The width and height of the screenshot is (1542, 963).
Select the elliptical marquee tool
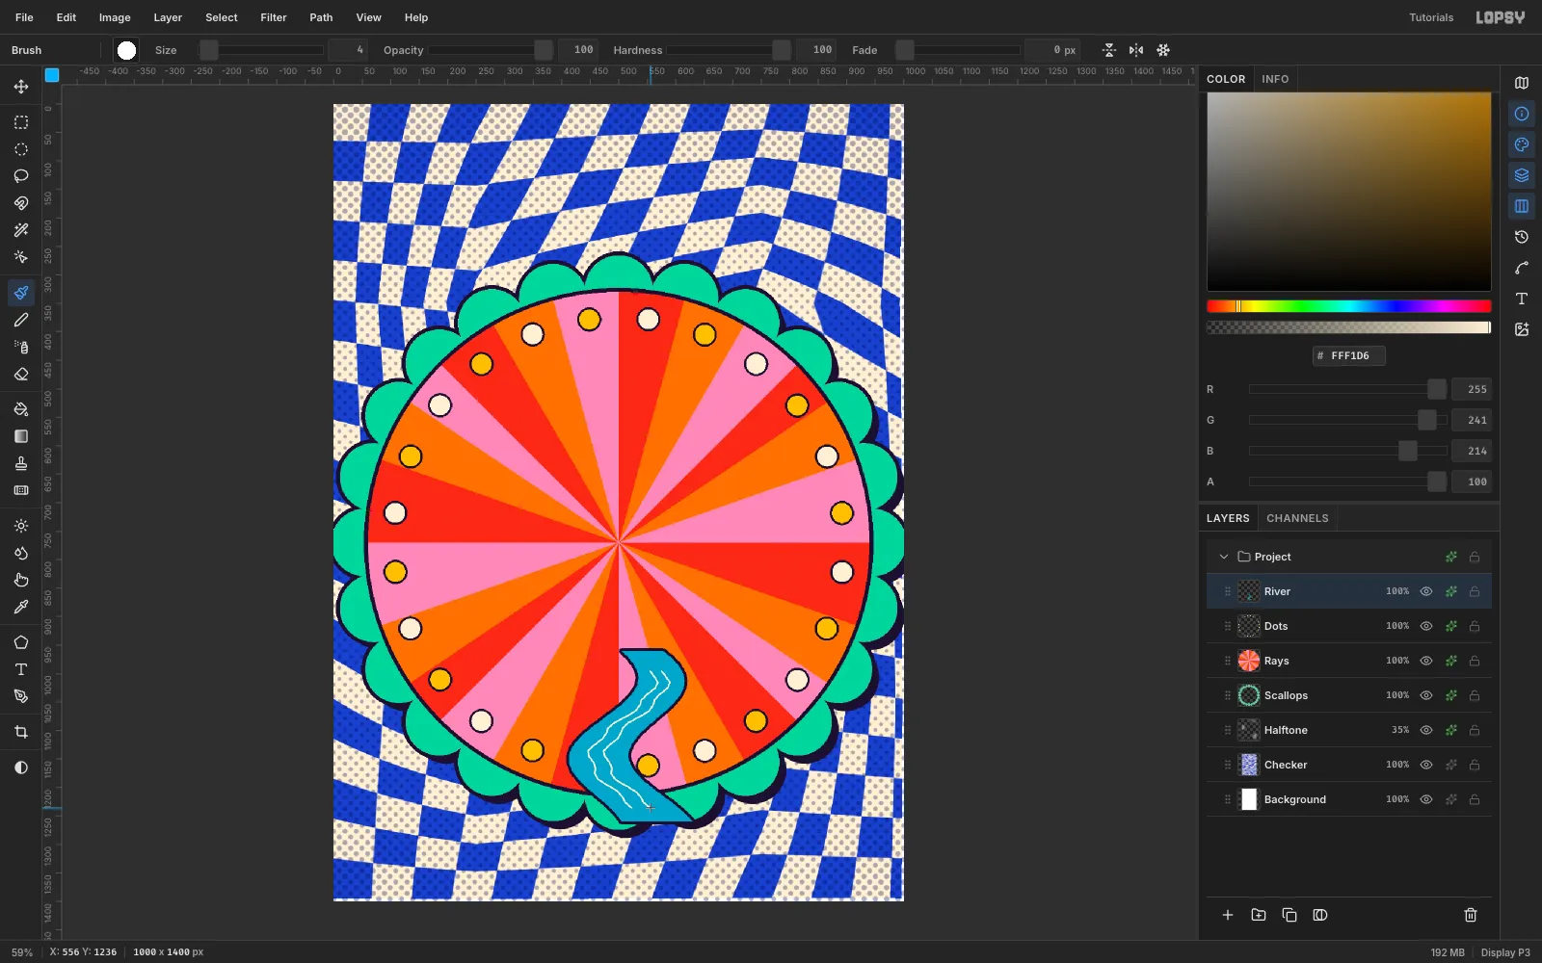[21, 149]
